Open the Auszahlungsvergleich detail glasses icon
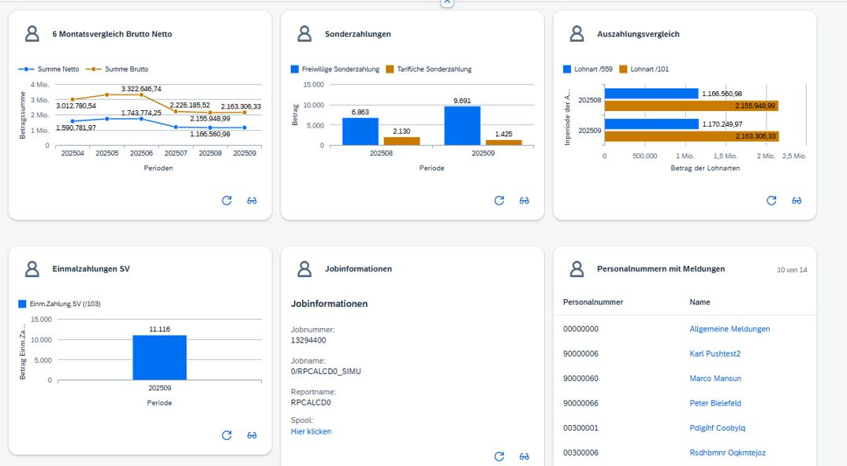847x466 pixels. point(797,201)
